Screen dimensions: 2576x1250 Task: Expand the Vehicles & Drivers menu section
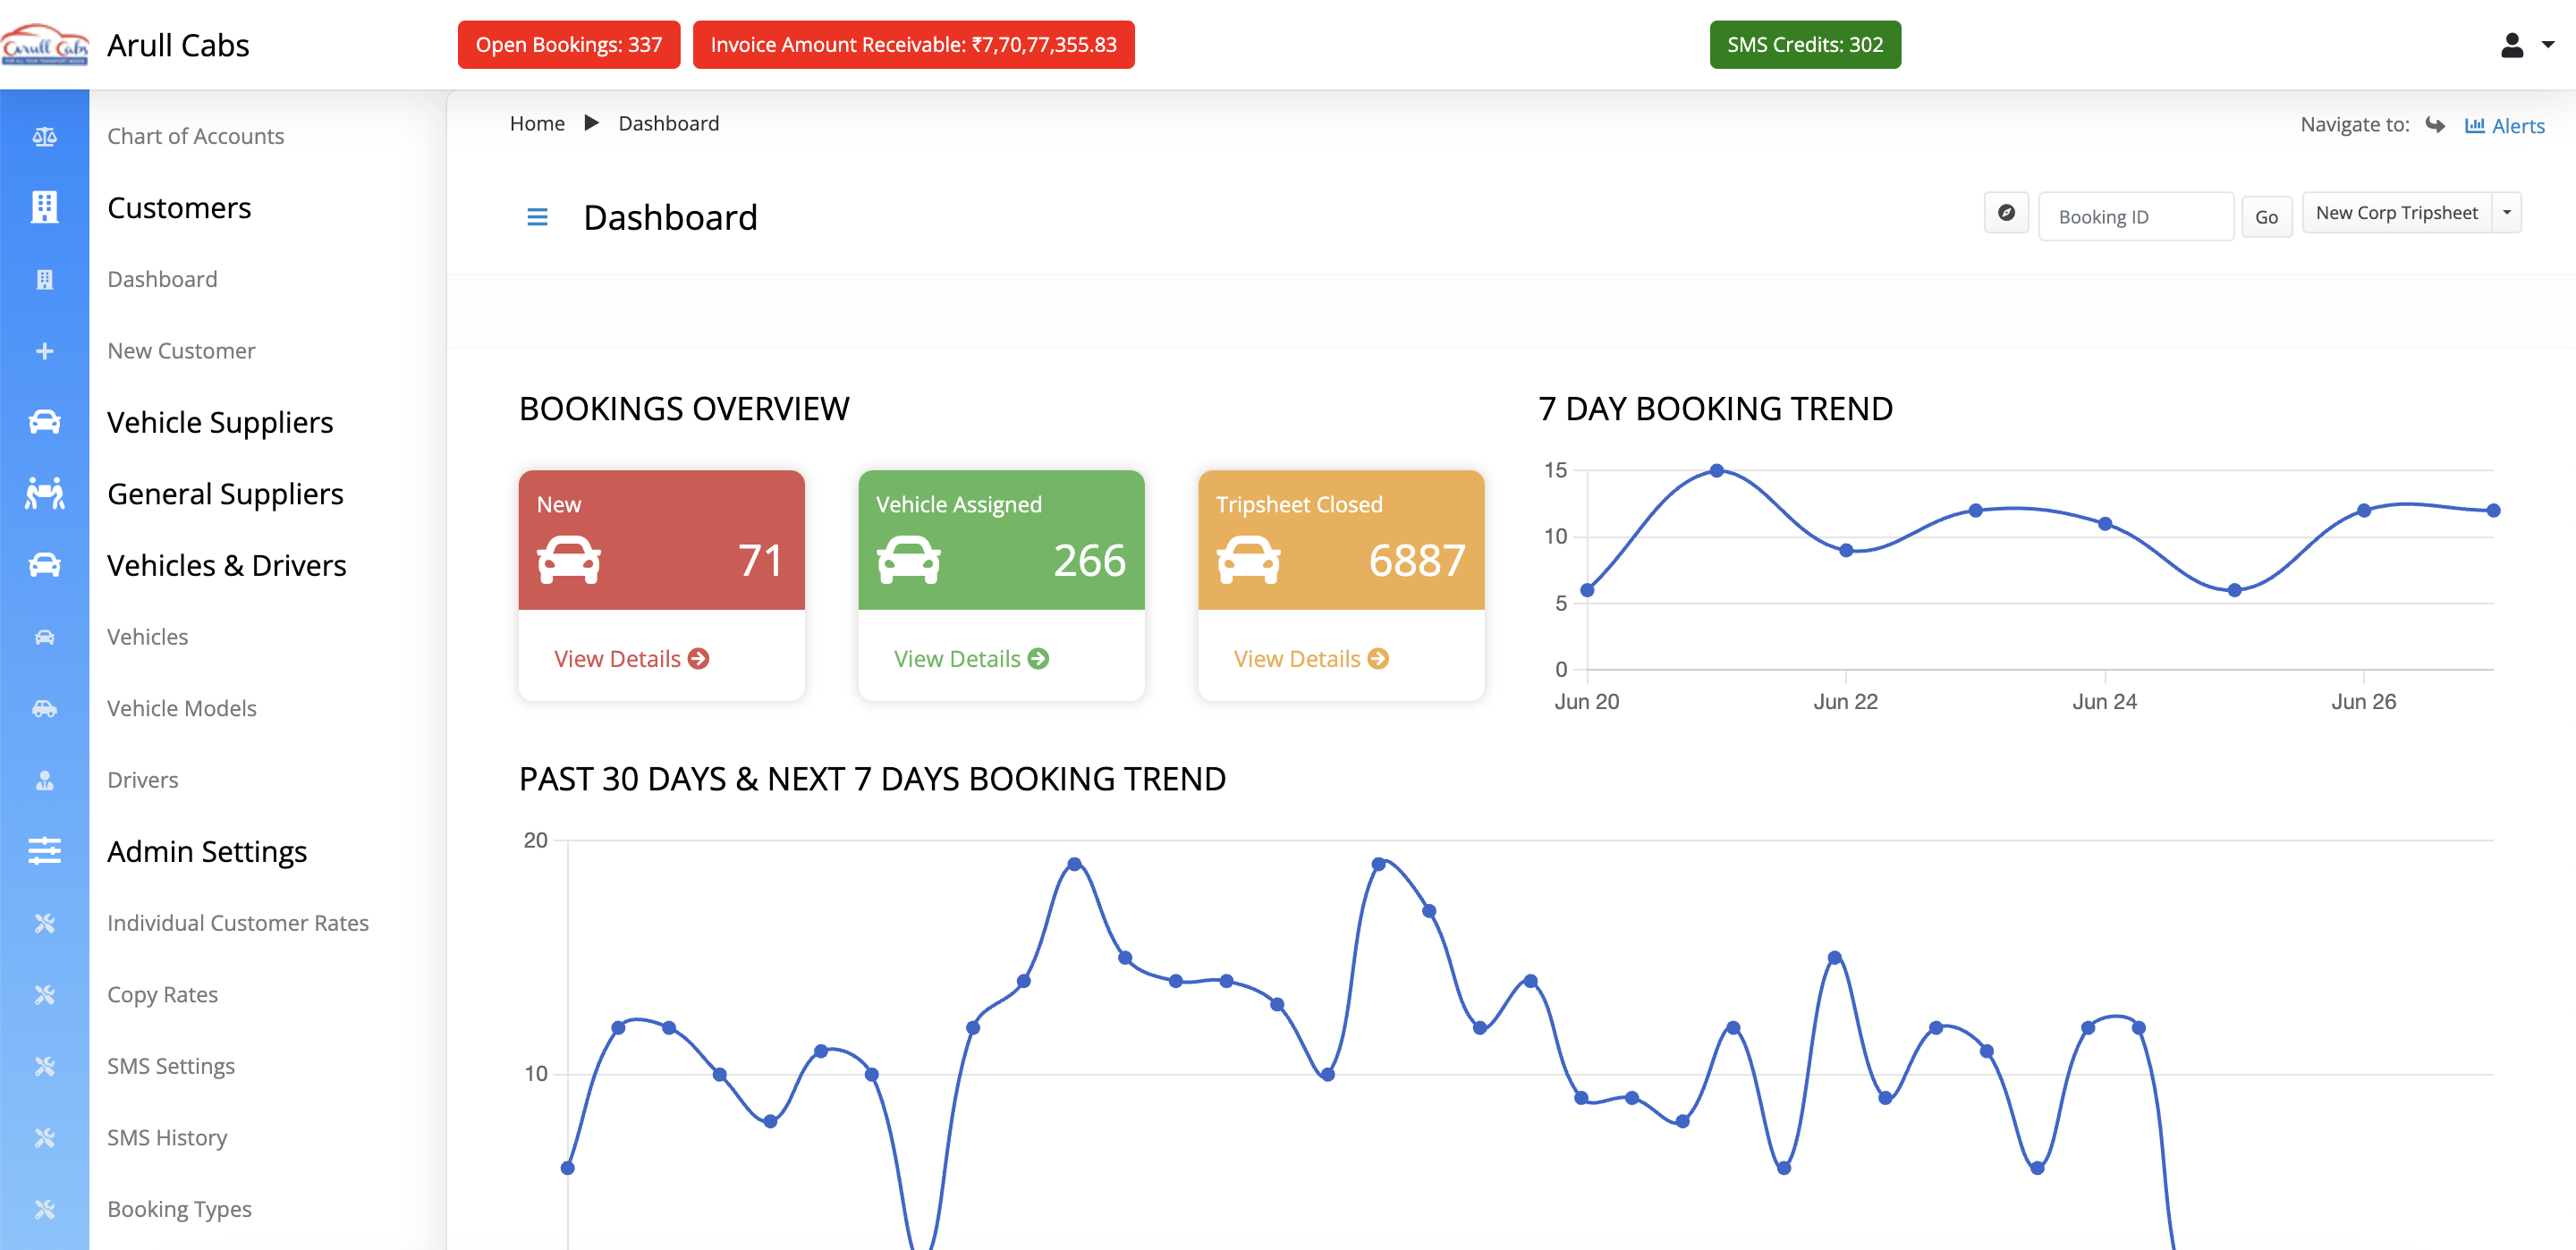(226, 565)
